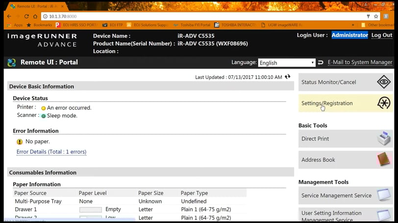Open the Bookmarks folder in bookmarks bar
The image size is (398, 223).
(39, 25)
